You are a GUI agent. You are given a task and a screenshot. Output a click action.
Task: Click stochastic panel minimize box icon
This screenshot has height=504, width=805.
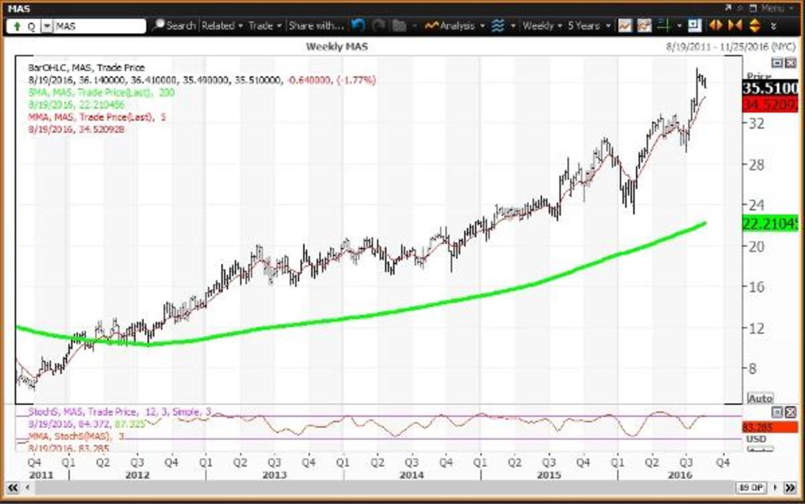click(777, 412)
